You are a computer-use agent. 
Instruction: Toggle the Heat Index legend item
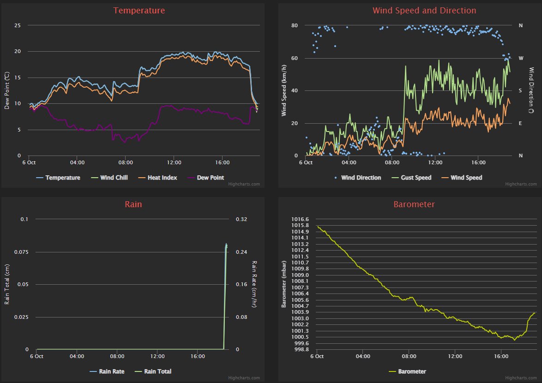click(x=157, y=178)
